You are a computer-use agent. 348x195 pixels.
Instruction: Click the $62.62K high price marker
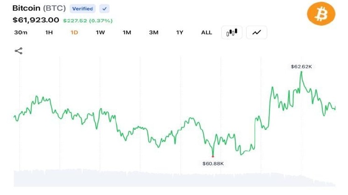point(301,67)
